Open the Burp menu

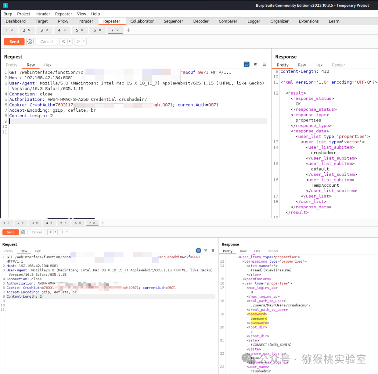tap(8, 14)
